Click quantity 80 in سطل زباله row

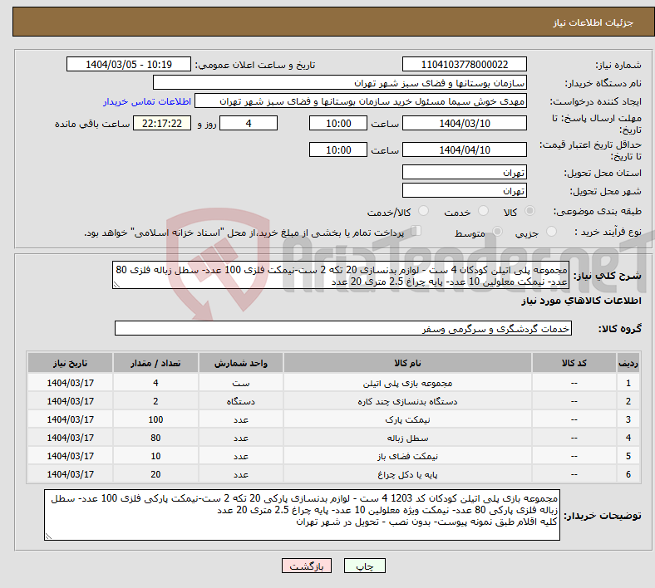point(155,438)
